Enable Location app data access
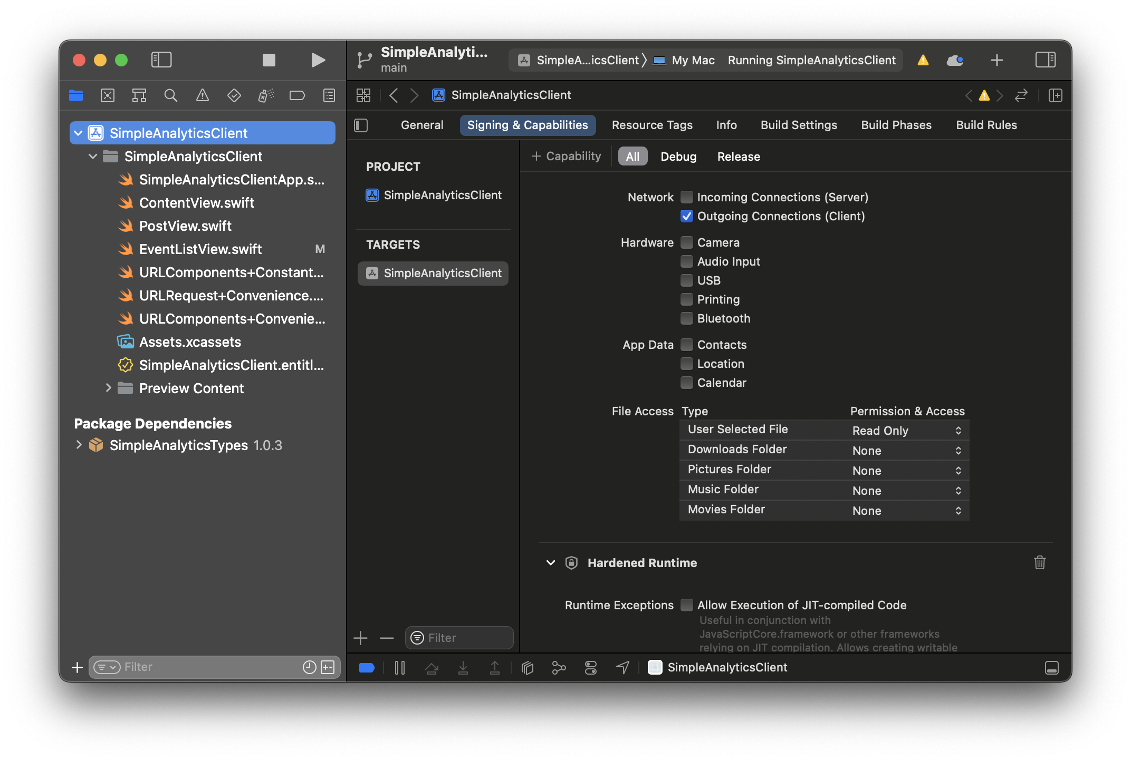Viewport: 1131px width, 760px height. pyautogui.click(x=686, y=364)
